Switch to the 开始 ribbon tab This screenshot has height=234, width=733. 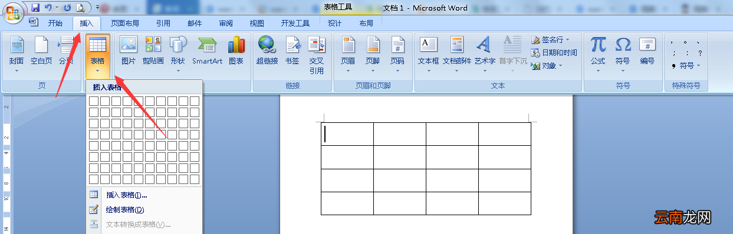(x=55, y=23)
